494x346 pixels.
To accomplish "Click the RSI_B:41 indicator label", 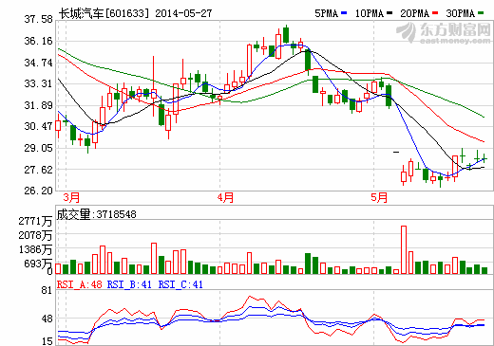I will [x=129, y=284].
